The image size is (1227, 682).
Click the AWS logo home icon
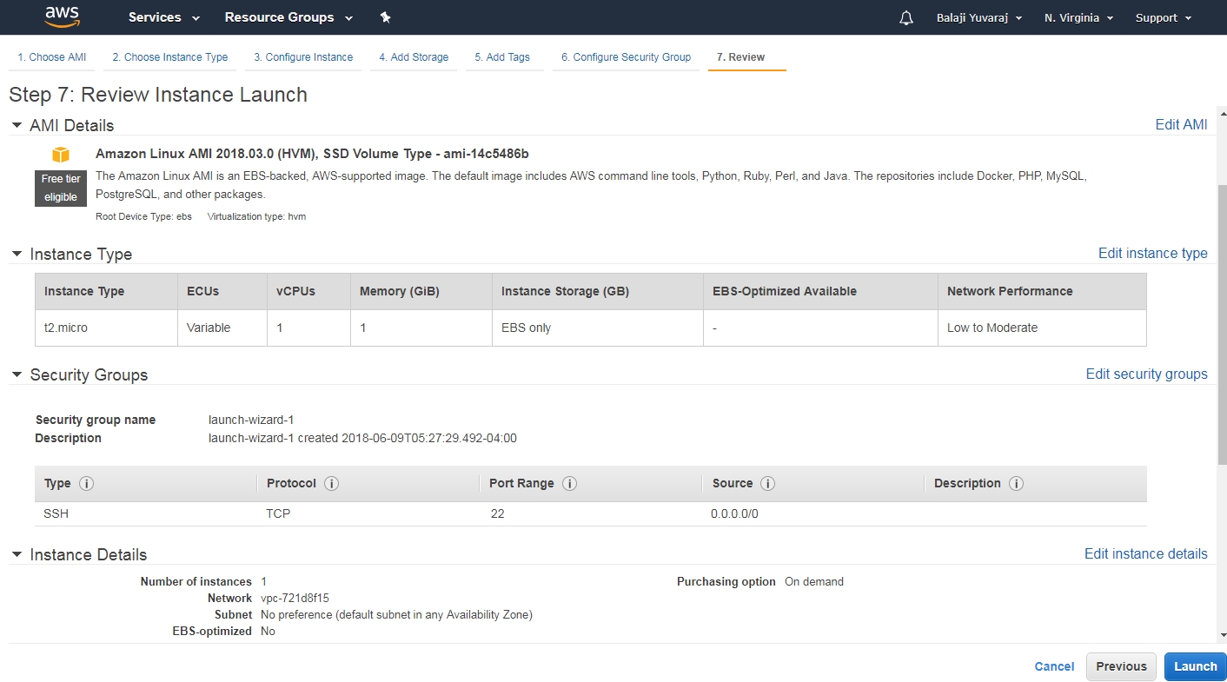pyautogui.click(x=62, y=17)
